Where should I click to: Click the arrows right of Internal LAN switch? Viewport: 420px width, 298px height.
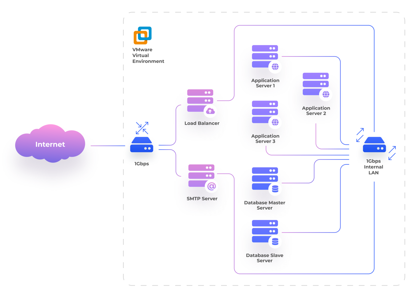tap(392, 153)
